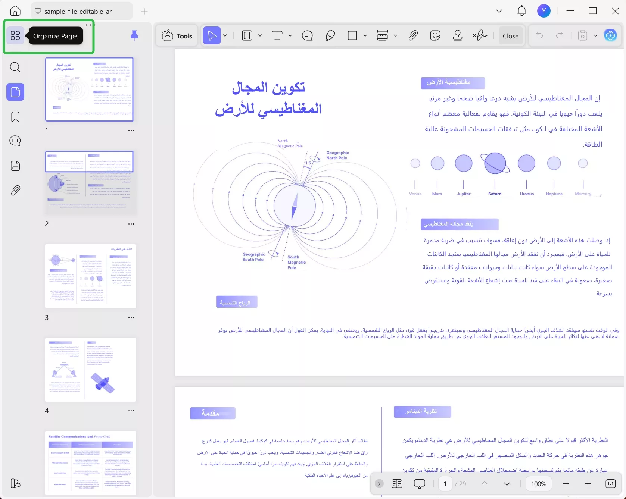Select the Stamp tool
The image size is (626, 499).
458,35
